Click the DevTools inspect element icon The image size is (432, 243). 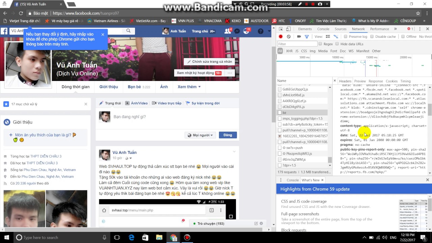[x=281, y=29]
